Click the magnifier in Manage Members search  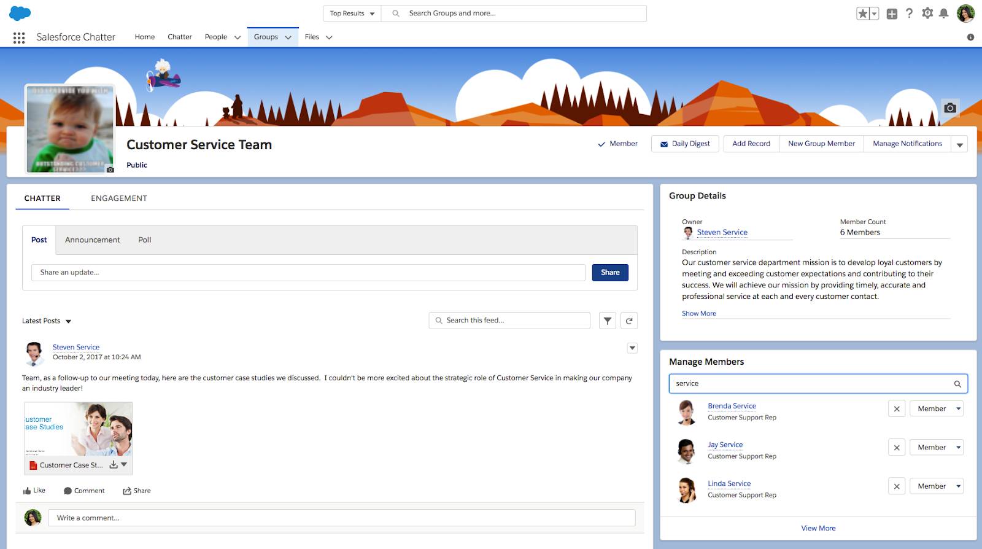957,384
